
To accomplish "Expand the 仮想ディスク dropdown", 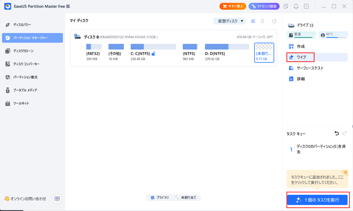I will [x=229, y=21].
